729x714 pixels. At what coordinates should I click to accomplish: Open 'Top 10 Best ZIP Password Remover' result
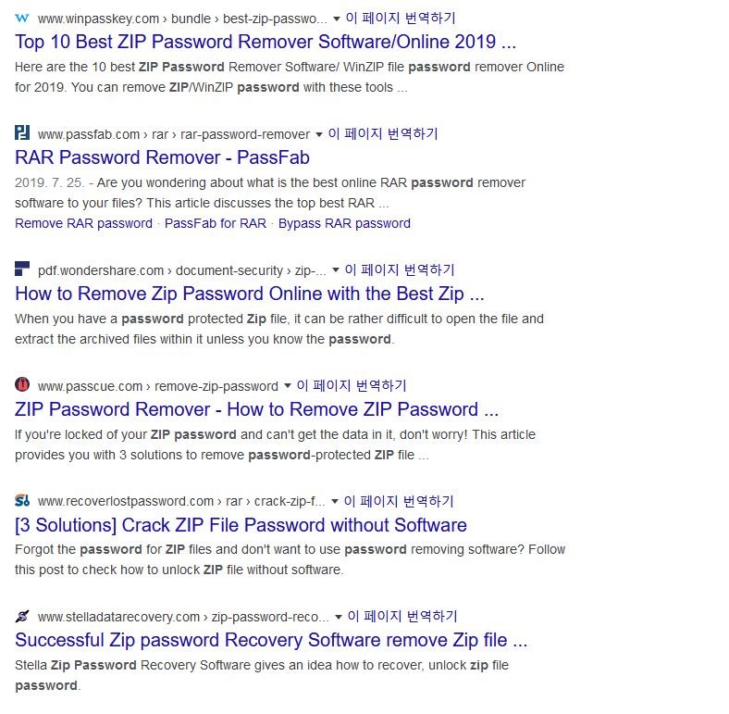point(266,42)
